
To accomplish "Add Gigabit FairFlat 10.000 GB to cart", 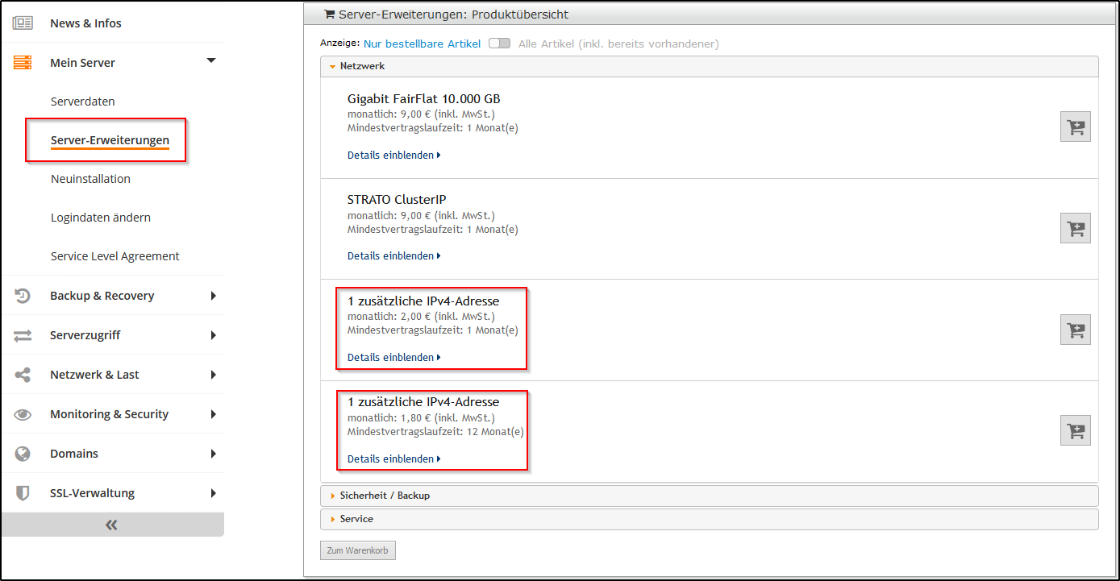I will 1075,127.
